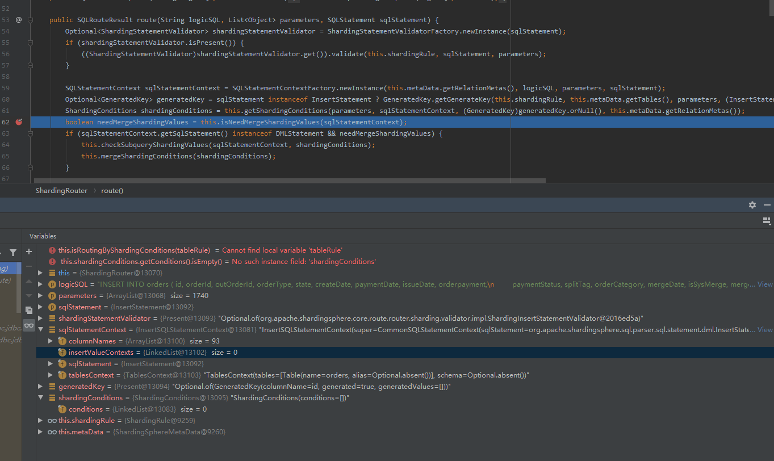Screen dimensions: 774x461
Task: Click the hide panel minus button top right
Action: click(767, 205)
